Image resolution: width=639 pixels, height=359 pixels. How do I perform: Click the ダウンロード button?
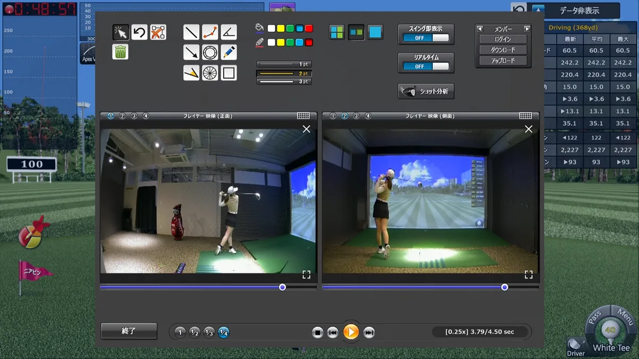pyautogui.click(x=503, y=50)
